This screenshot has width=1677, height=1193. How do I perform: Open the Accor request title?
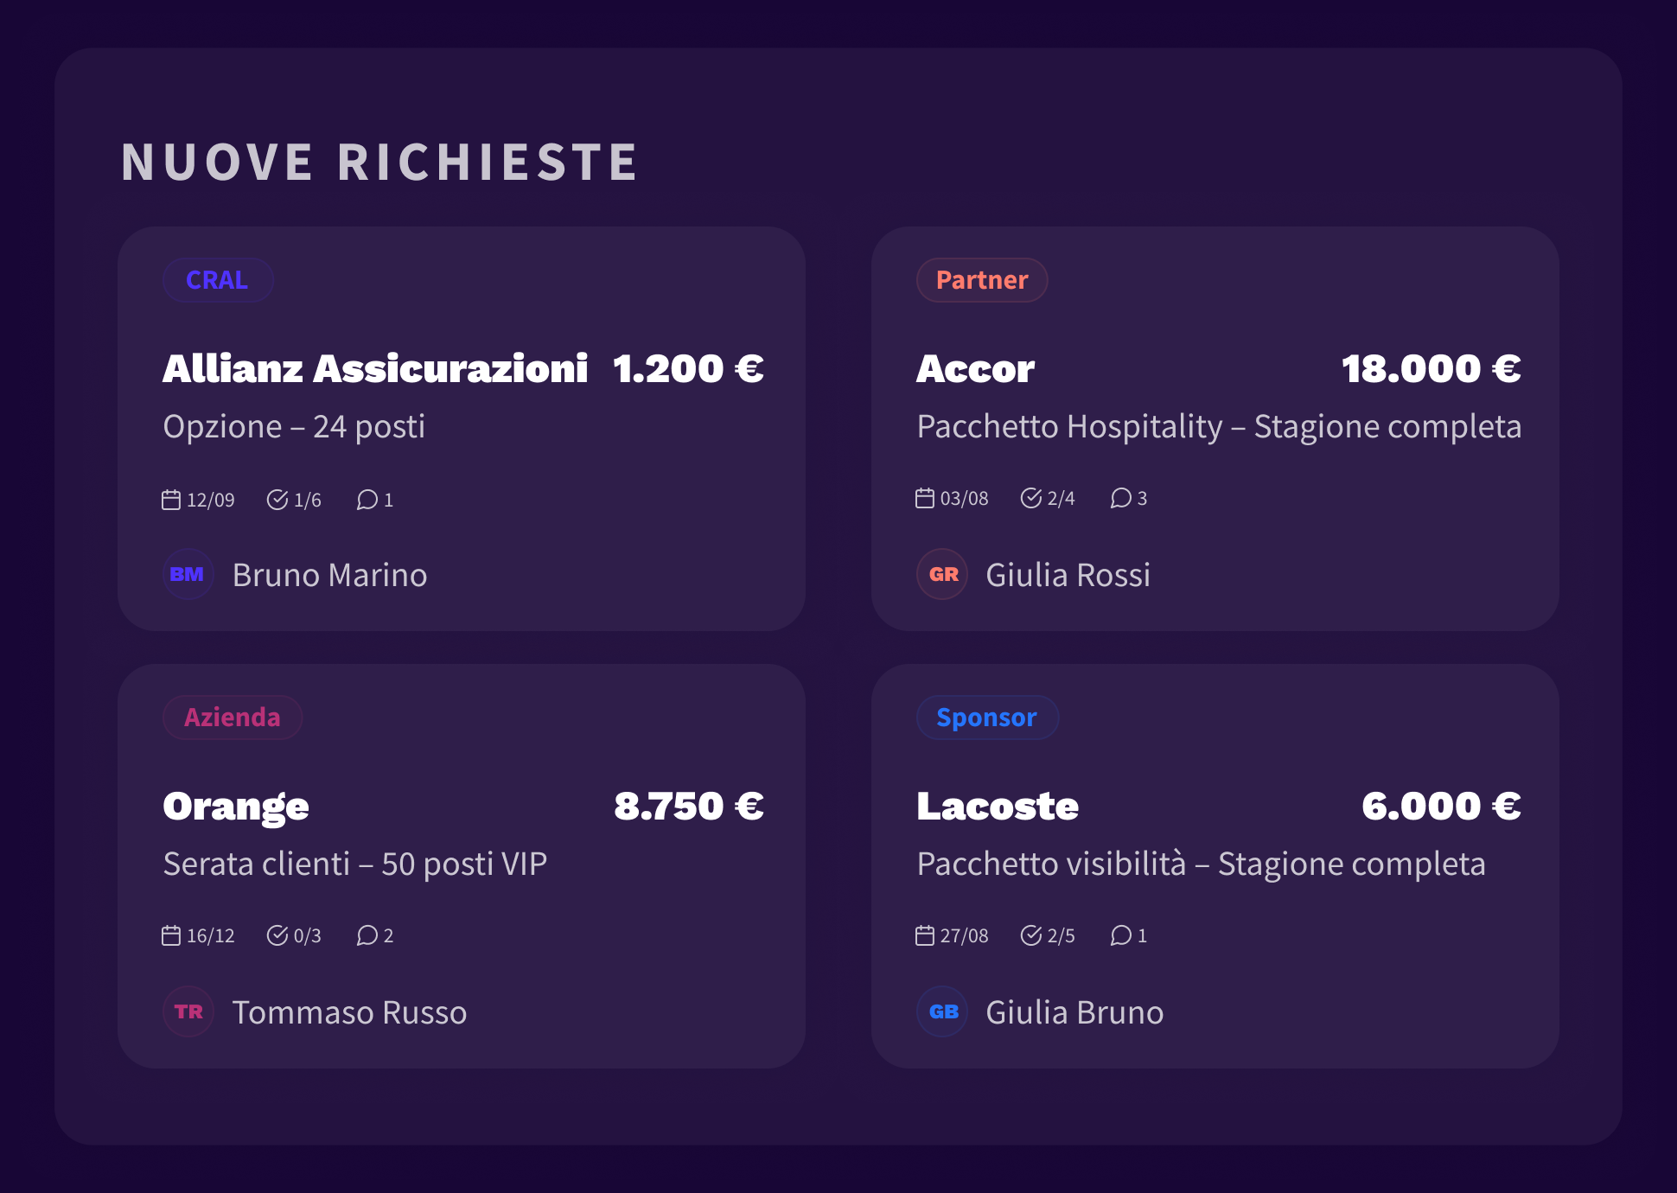tap(975, 369)
